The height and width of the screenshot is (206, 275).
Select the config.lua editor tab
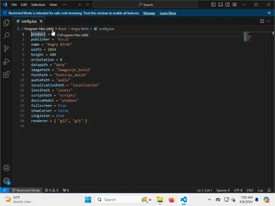coord(29,21)
